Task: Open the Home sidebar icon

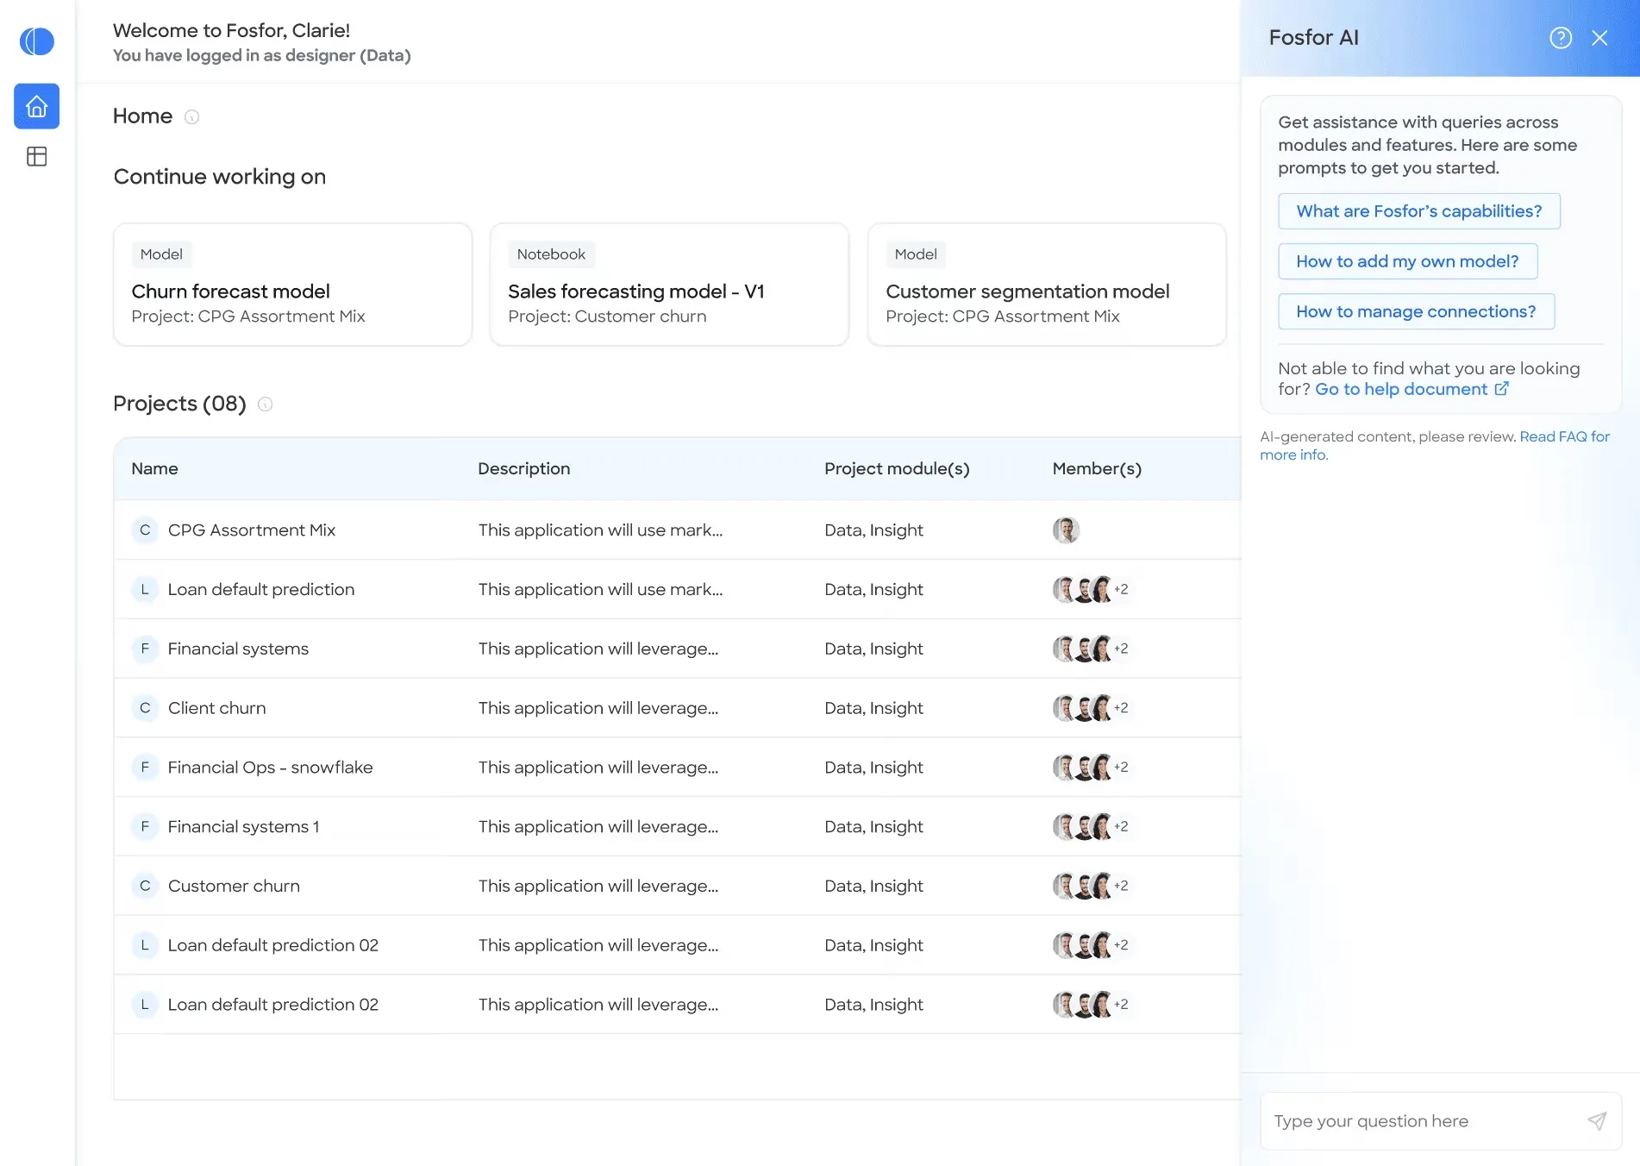Action: (36, 106)
